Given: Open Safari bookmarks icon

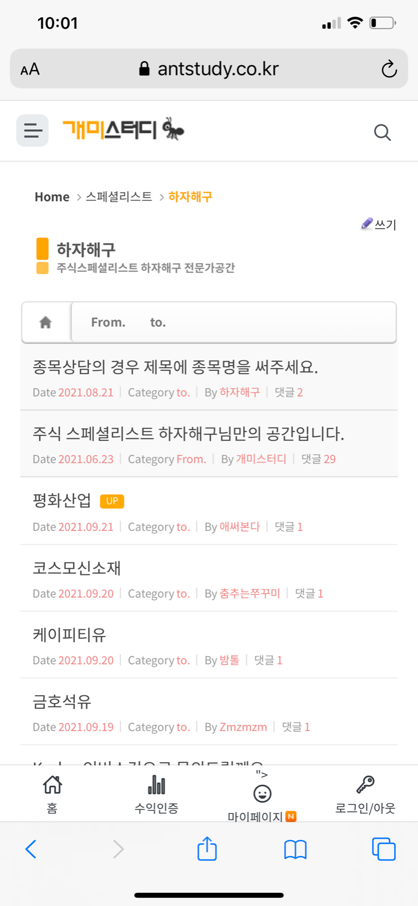Looking at the screenshot, I should pyautogui.click(x=295, y=850).
